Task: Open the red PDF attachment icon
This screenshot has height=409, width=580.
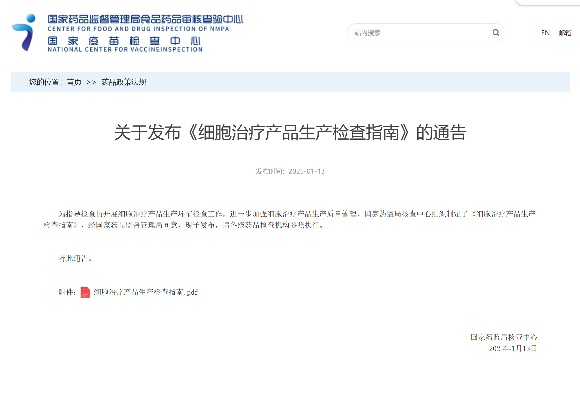Action: point(85,293)
